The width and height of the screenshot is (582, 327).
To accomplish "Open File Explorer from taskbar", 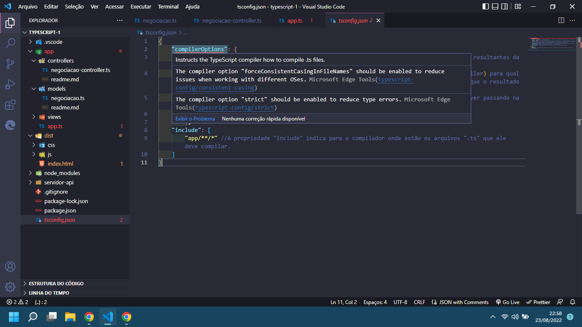I will (70, 317).
